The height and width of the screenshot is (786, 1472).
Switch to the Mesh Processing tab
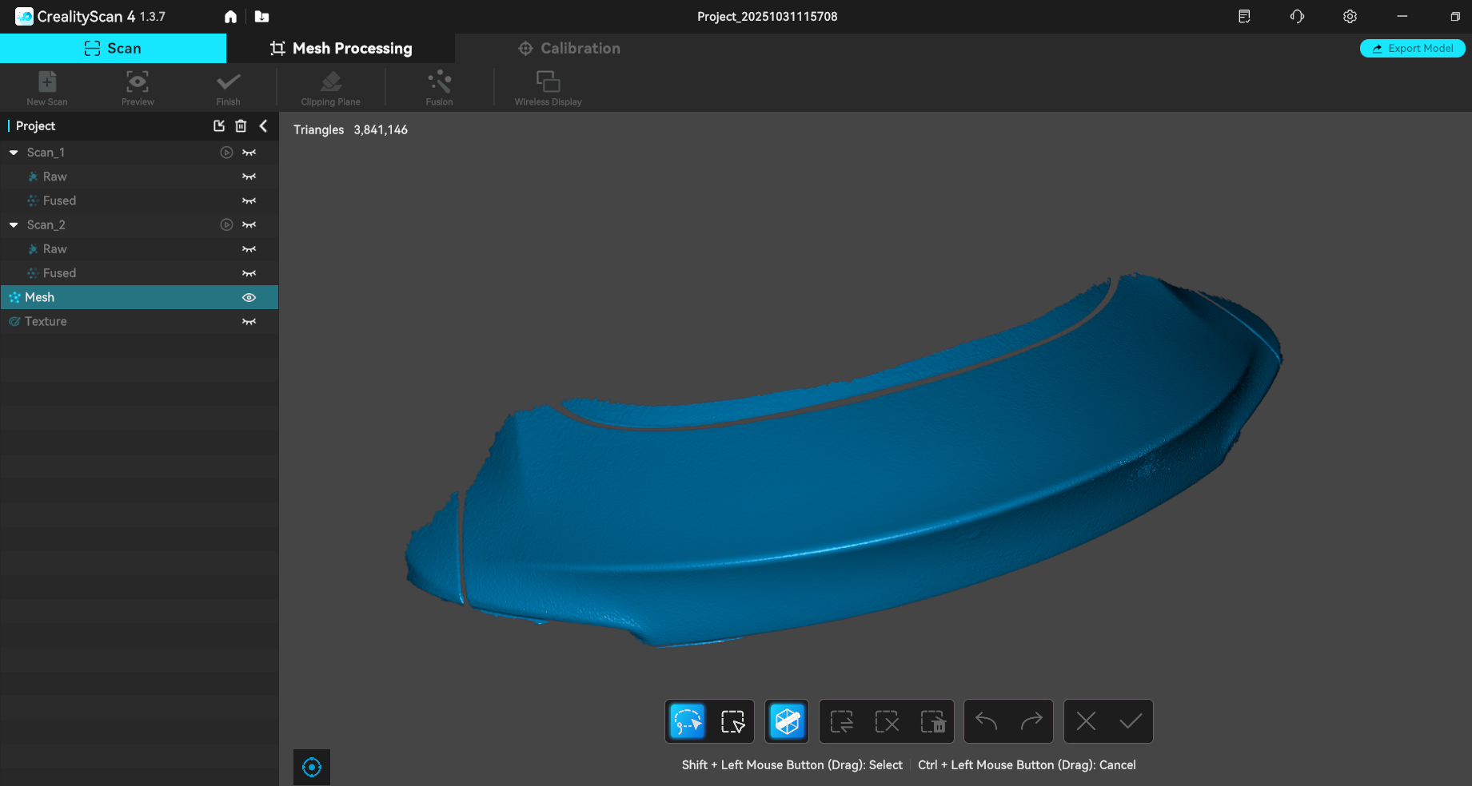[x=341, y=49]
